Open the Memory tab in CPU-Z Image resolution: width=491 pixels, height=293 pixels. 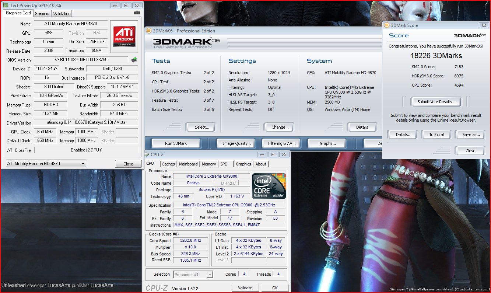point(209,164)
